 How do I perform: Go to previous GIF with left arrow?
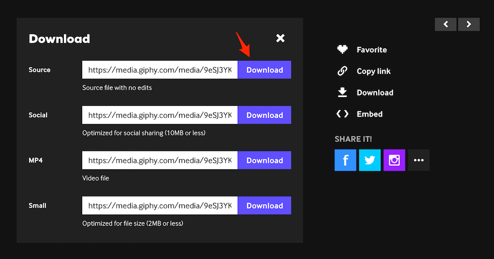446,24
